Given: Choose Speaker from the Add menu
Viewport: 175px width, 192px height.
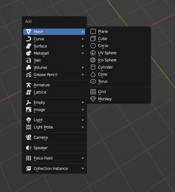Looking at the screenshot, I should (54, 148).
